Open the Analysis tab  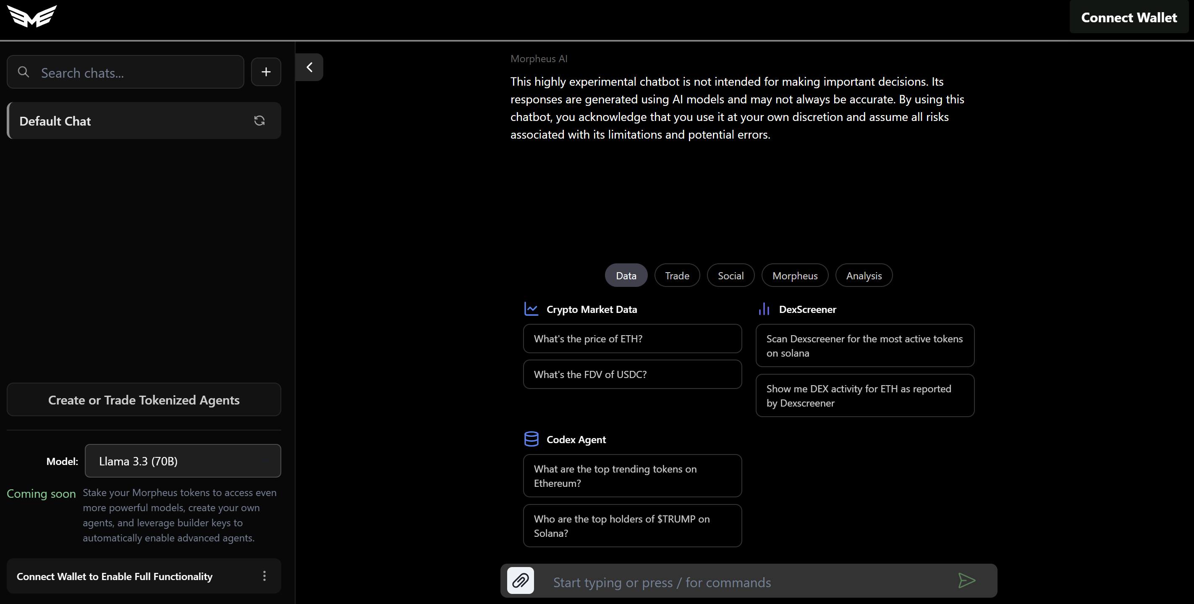(x=864, y=276)
